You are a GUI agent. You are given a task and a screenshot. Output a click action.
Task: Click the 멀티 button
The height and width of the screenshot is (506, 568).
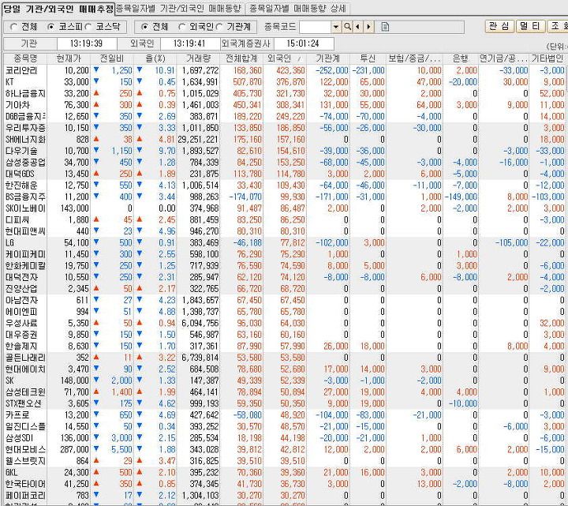click(530, 27)
